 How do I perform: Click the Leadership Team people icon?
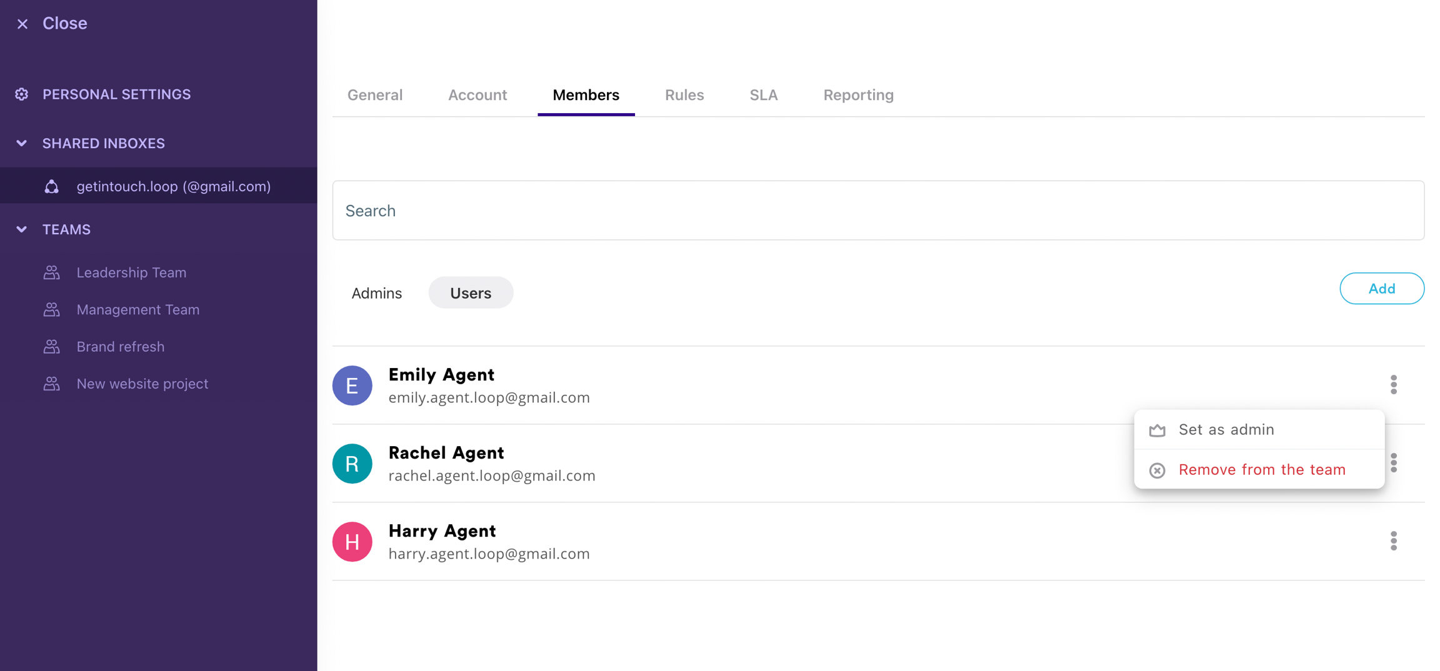click(52, 273)
